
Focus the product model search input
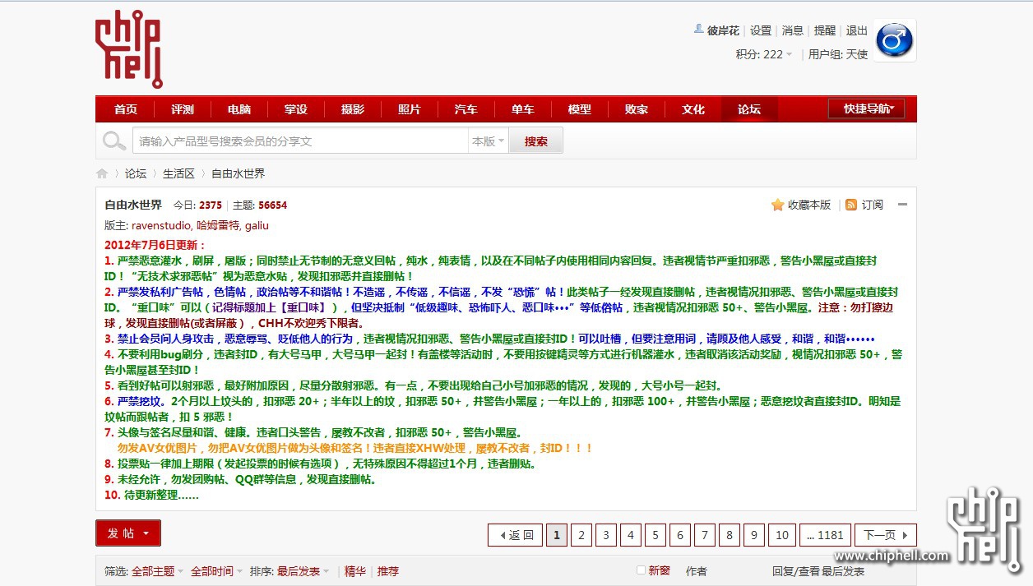pos(300,141)
